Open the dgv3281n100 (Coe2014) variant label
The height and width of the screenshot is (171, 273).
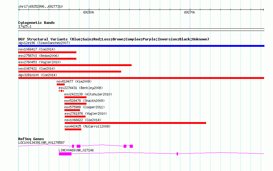pyautogui.click(x=38, y=75)
